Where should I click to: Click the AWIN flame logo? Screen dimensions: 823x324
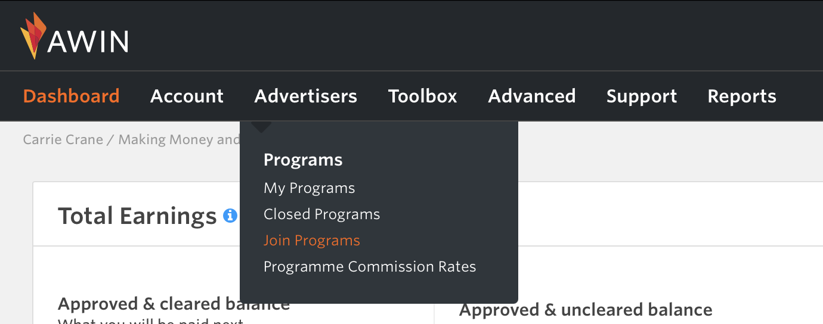point(33,36)
